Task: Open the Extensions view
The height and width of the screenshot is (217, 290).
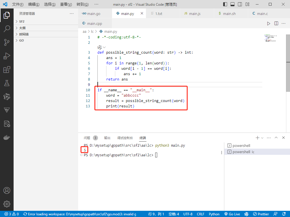Action: (x=7, y=70)
